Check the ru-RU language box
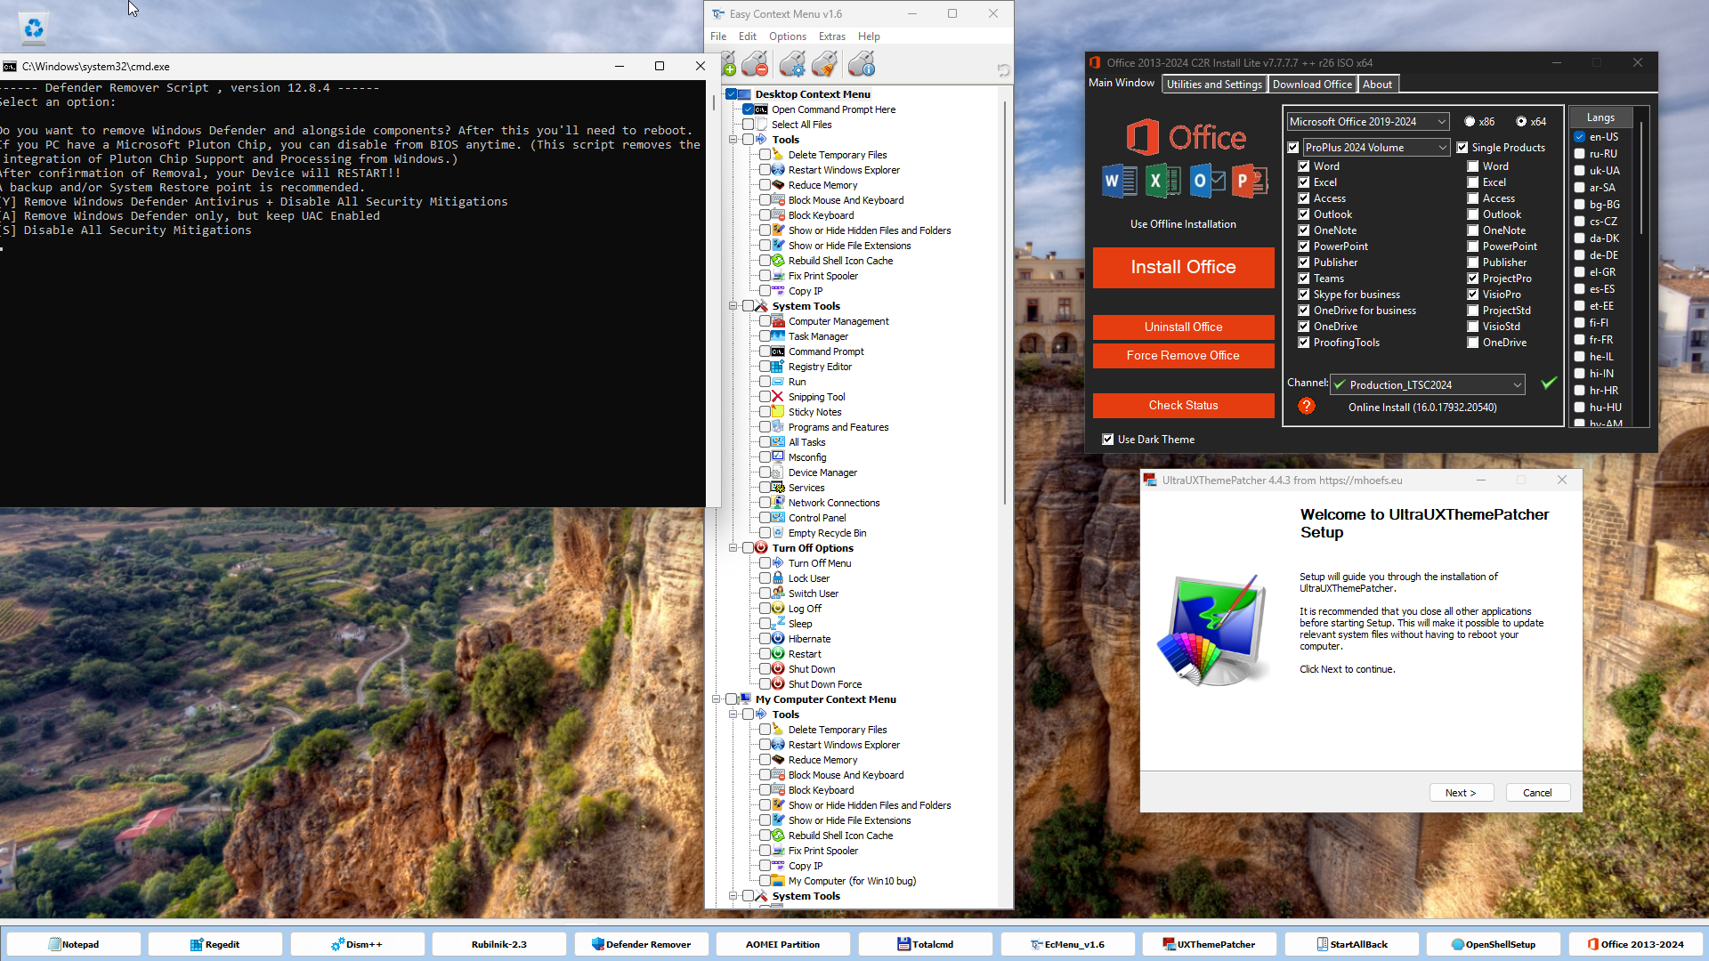Image resolution: width=1709 pixels, height=961 pixels. tap(1580, 154)
